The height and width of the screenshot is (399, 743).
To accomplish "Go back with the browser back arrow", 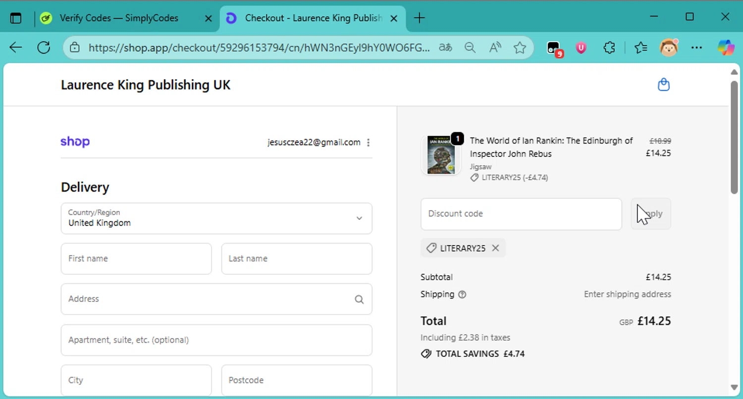I will click(x=16, y=48).
